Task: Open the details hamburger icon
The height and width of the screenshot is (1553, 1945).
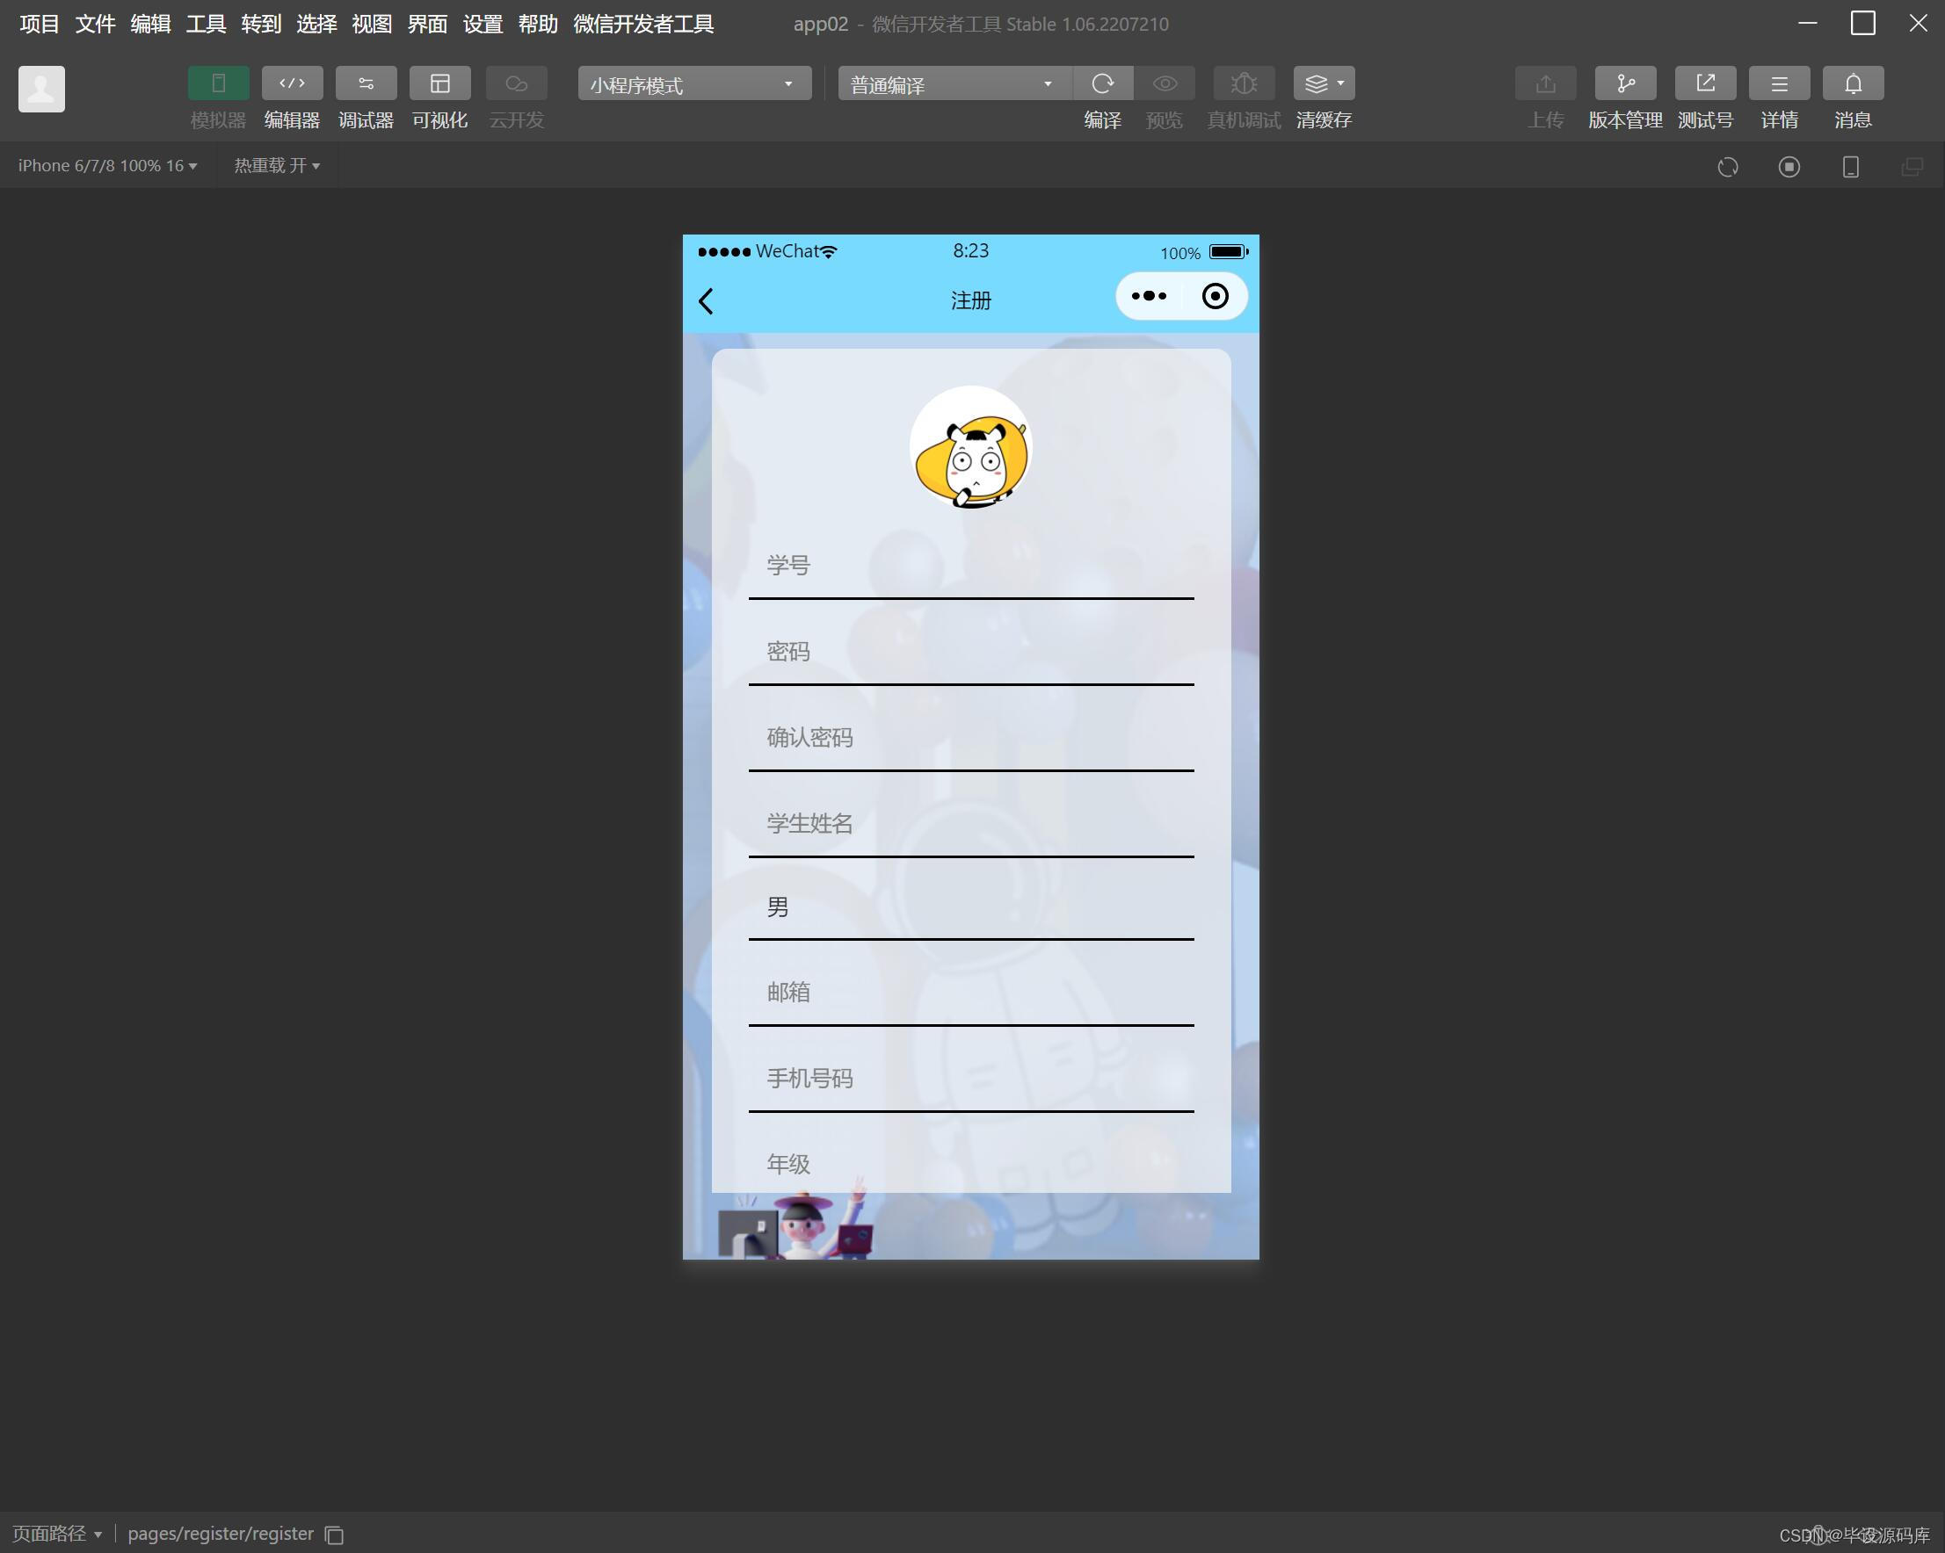Action: (1778, 83)
